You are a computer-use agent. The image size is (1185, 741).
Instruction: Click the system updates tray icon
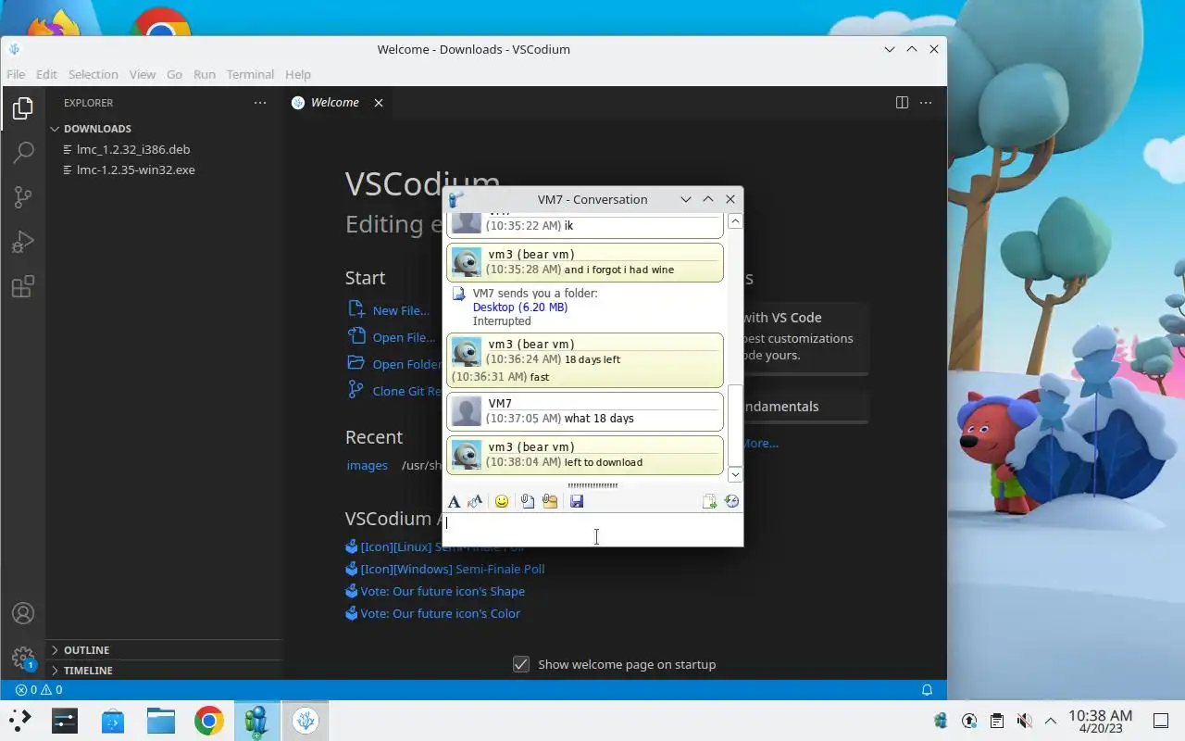[x=969, y=721]
